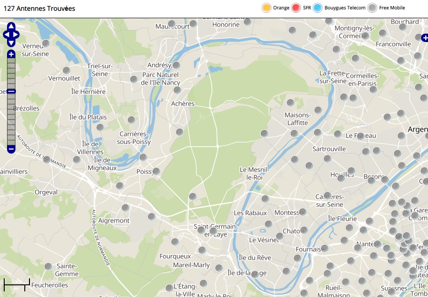Click the antenna marker near Achères
The height and width of the screenshot is (297, 428).
[177, 90]
